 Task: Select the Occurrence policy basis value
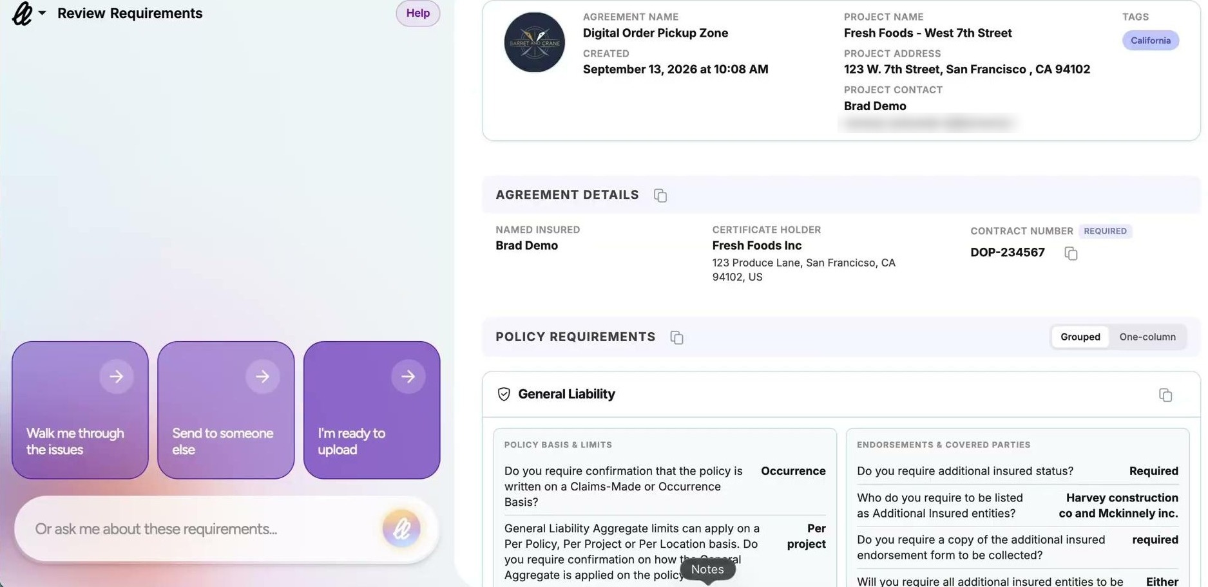(793, 471)
